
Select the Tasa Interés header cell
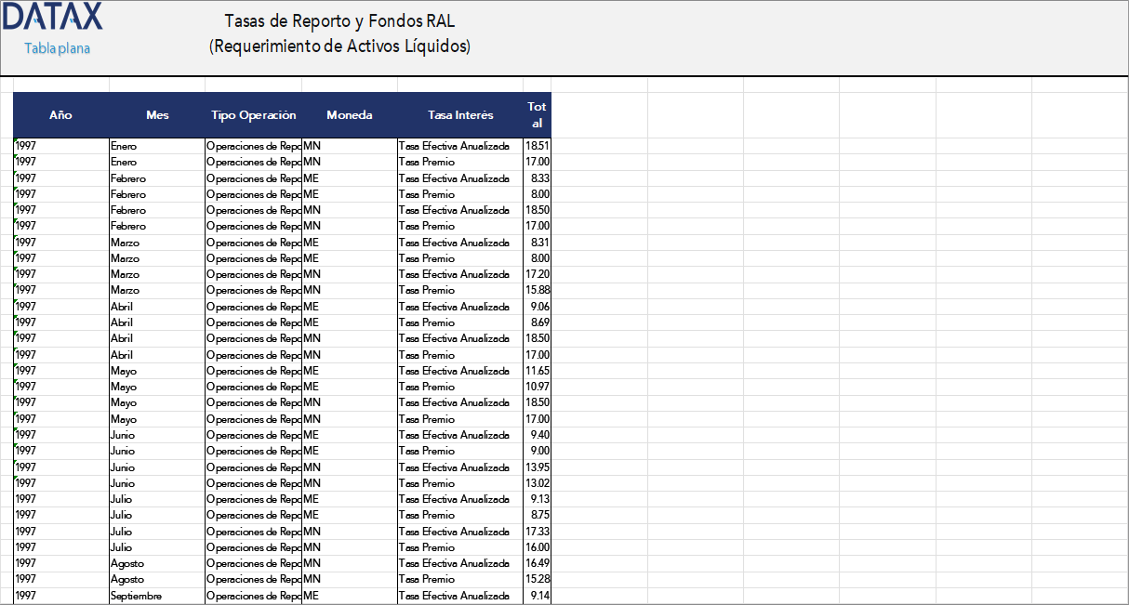pyautogui.click(x=460, y=115)
